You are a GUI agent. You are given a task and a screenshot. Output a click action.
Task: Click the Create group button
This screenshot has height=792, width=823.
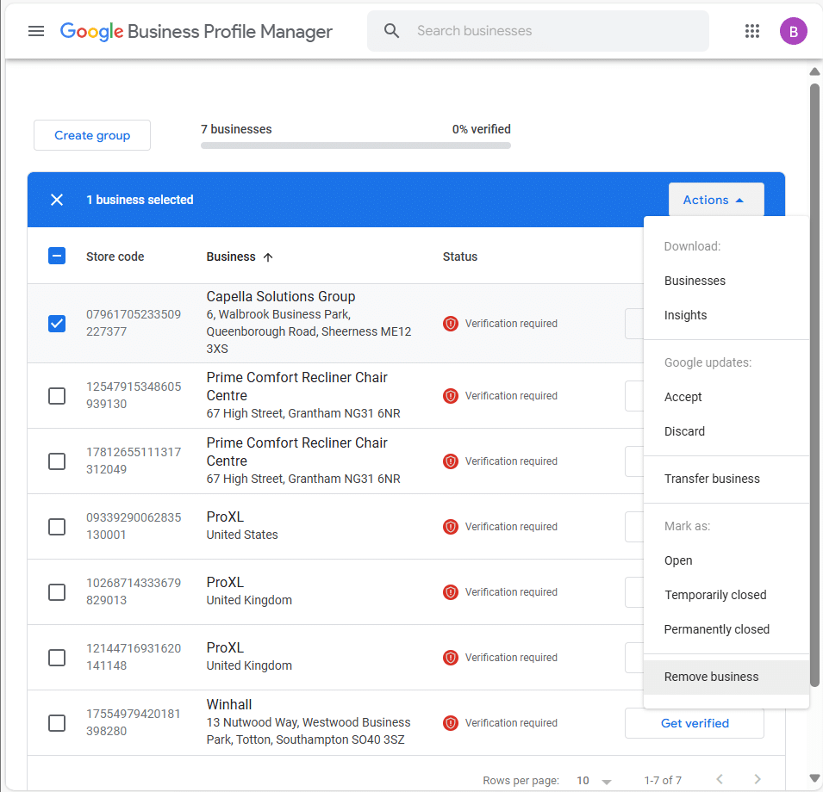coord(92,135)
